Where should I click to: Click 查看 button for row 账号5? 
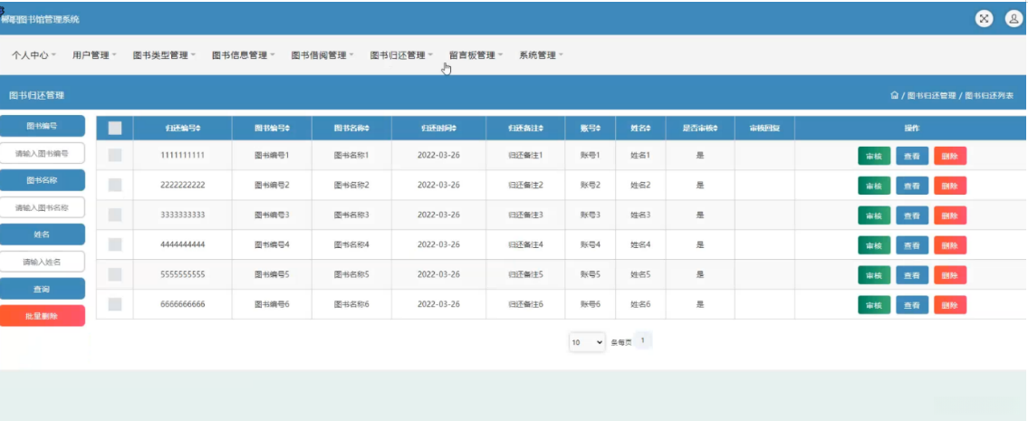(x=912, y=275)
